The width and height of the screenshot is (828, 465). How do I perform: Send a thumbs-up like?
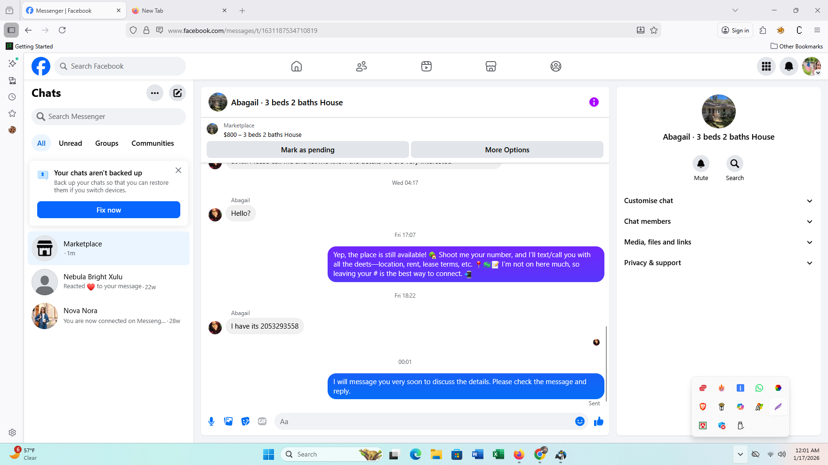(599, 421)
